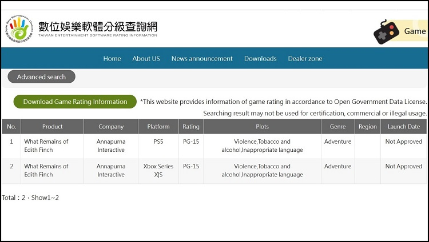This screenshot has height=242, width=429.
Task: Select Downloads in the navigation bar
Action: pyautogui.click(x=260, y=59)
